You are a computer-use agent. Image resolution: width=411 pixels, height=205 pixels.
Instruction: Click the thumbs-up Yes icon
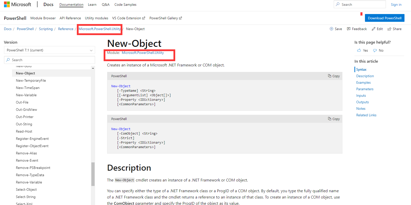(x=359, y=50)
